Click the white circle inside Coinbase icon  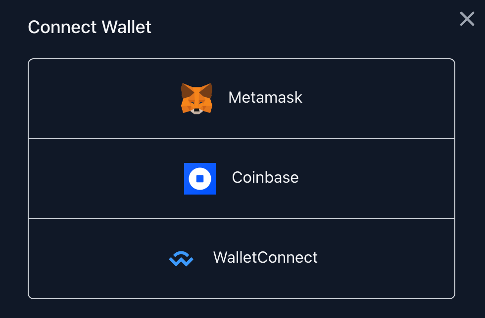[x=200, y=179]
